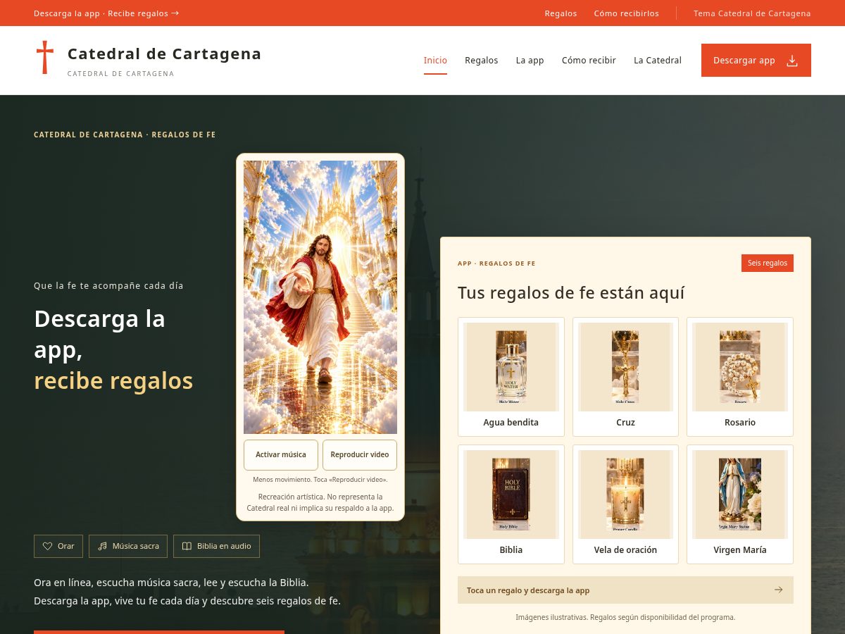Screen dimensions: 845x634
Task: Select the Cruz card label
Action: (x=625, y=423)
